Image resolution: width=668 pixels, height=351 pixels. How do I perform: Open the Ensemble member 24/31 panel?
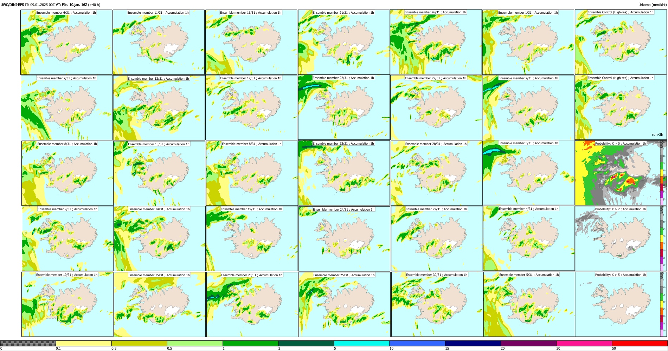pos(344,239)
